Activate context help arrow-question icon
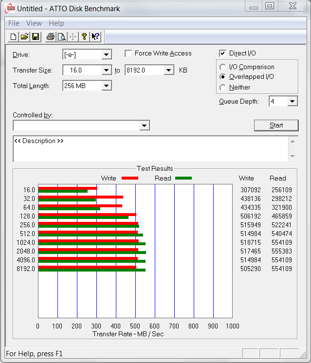This screenshot has width=311, height=363. (95, 37)
